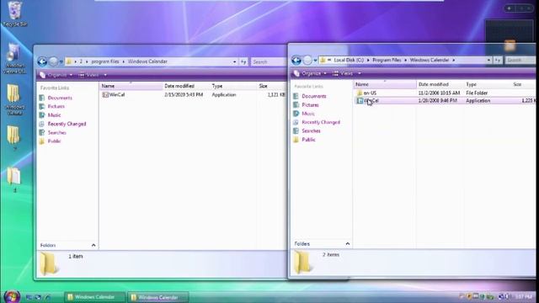Open recent pages dropdown in right window

(x=315, y=61)
